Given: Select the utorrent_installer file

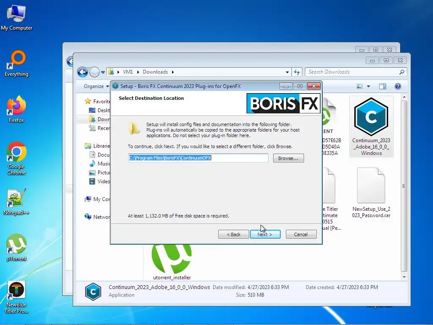Looking at the screenshot, I should click(x=172, y=262).
